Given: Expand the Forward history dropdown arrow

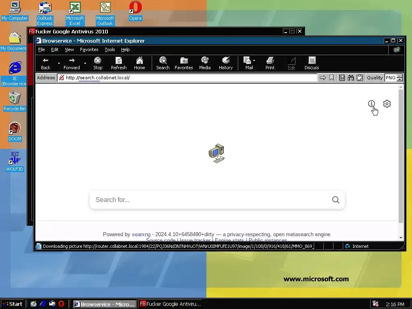Looking at the screenshot, I should [x=85, y=63].
